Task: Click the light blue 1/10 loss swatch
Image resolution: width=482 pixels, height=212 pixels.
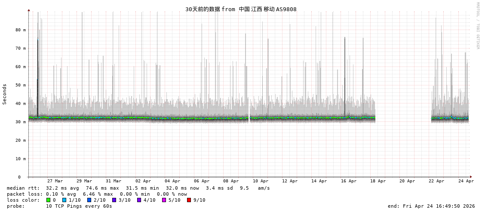Action: point(64,200)
